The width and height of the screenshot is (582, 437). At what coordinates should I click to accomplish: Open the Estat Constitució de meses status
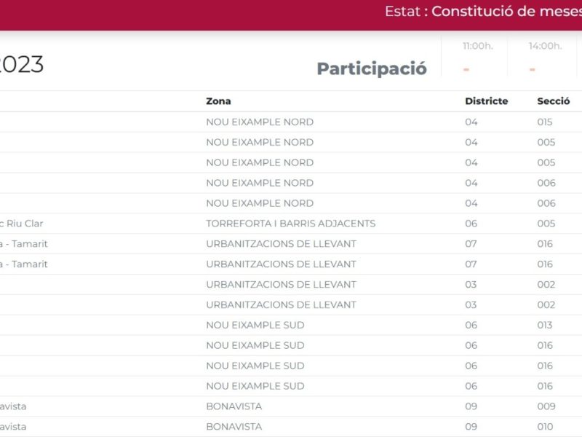coord(483,12)
